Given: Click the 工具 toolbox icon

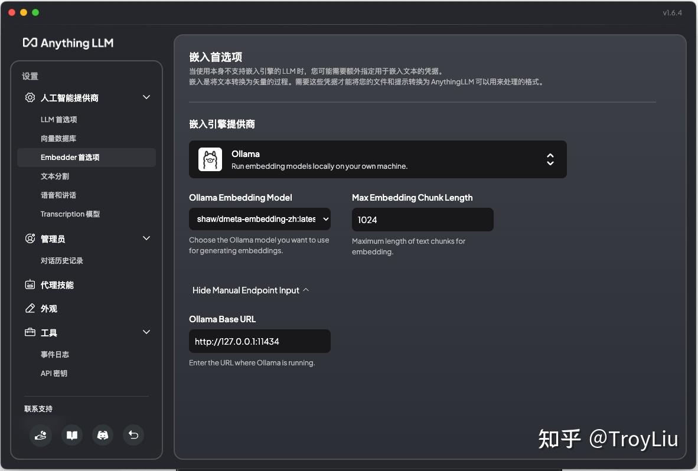Looking at the screenshot, I should 30,332.
